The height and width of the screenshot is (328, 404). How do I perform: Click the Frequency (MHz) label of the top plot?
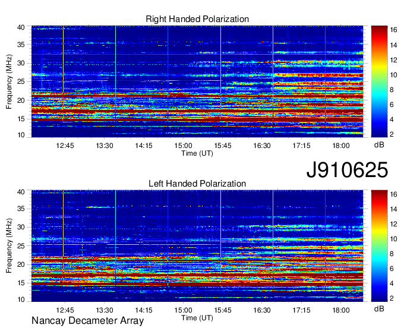(9, 81)
